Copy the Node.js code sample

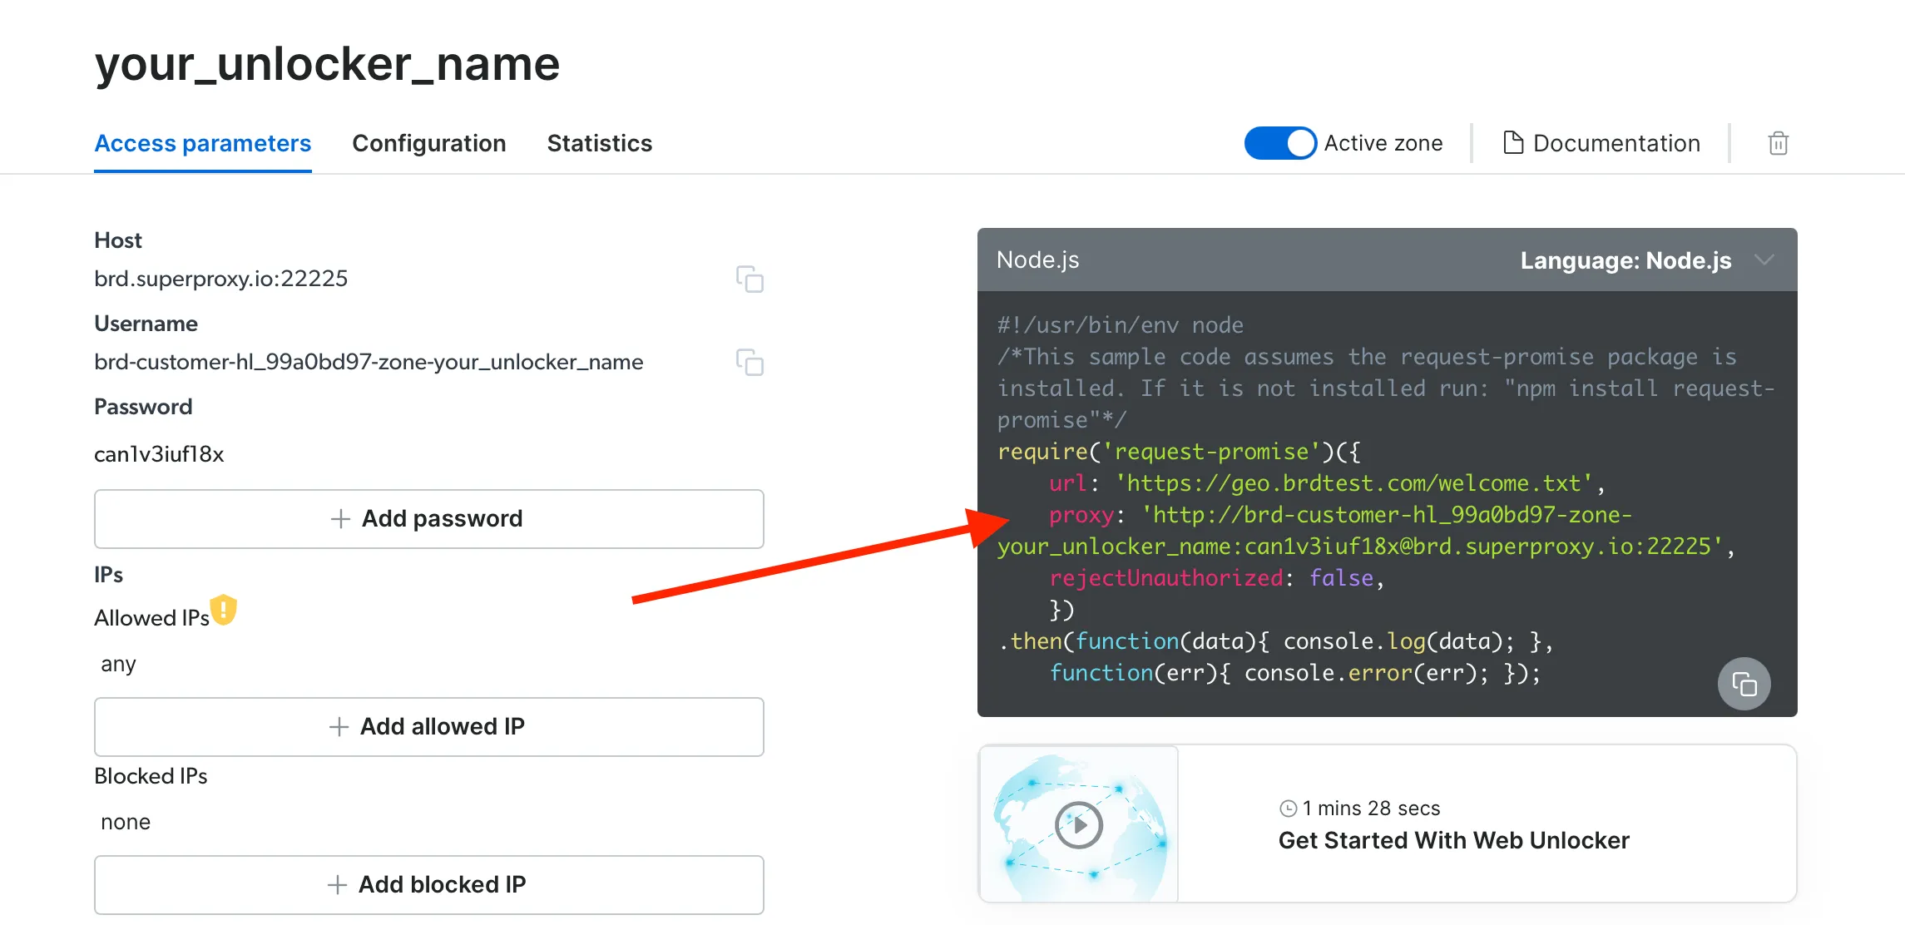(x=1744, y=684)
